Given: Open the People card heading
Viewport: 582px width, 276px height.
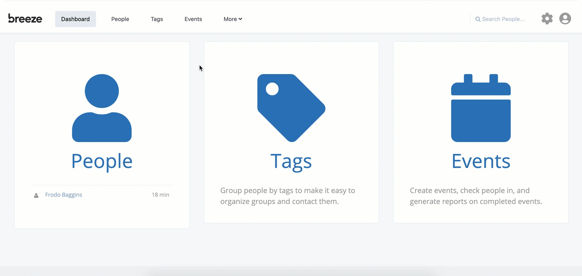Looking at the screenshot, I should (102, 161).
